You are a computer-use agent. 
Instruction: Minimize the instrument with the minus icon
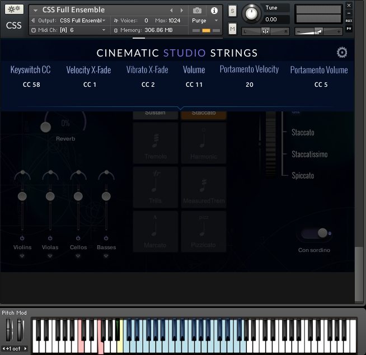(x=349, y=13)
